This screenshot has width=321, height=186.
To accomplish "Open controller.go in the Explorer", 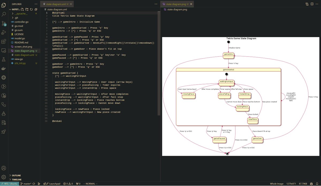I will point(24,22).
